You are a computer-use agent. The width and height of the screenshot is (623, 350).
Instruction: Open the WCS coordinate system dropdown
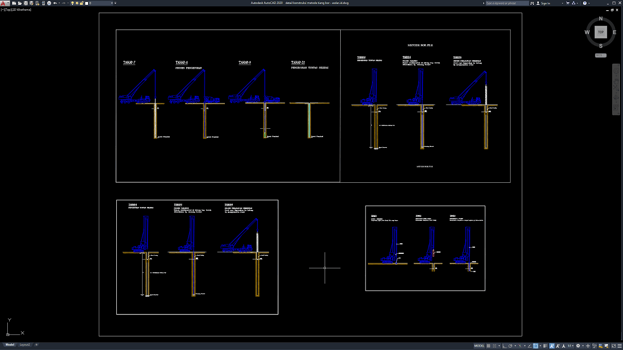601,55
